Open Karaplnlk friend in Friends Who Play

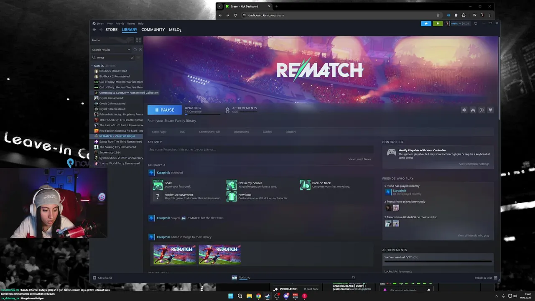click(x=399, y=191)
